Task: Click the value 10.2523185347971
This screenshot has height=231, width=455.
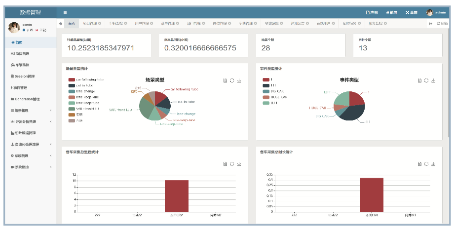Action: (101, 48)
